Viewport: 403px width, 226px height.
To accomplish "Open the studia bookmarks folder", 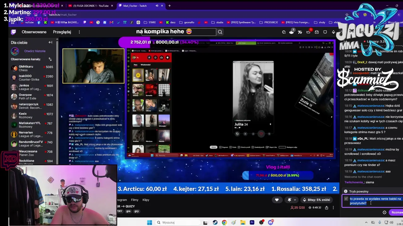I will click(x=217, y=23).
